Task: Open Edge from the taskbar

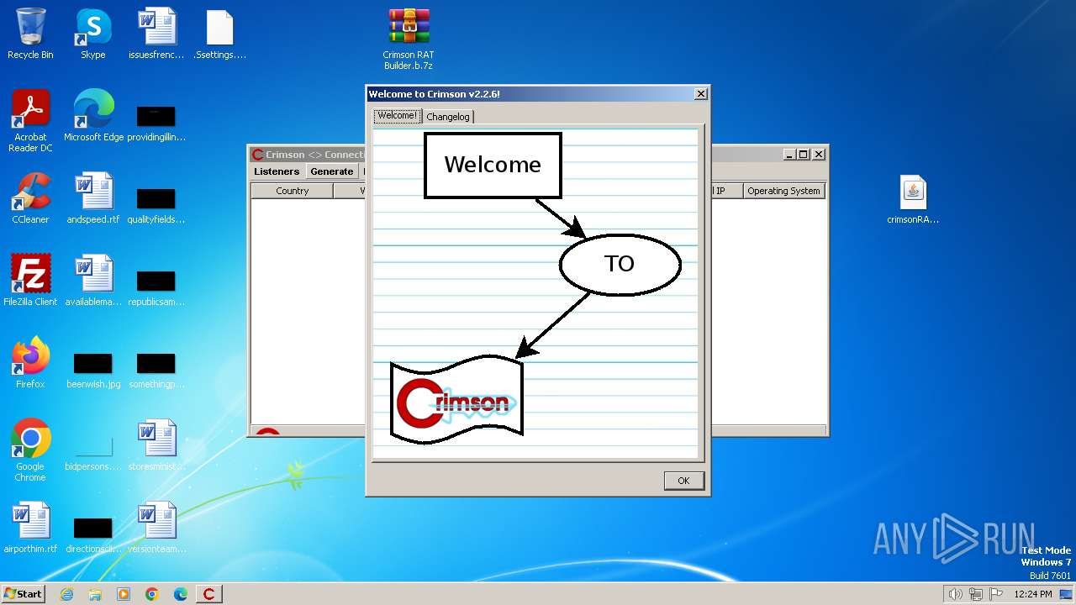Action: pos(181,594)
